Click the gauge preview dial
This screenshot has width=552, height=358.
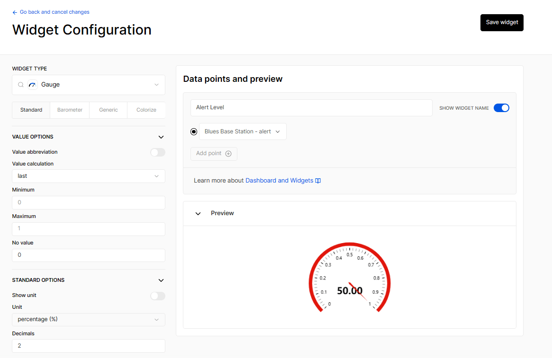coord(350,278)
